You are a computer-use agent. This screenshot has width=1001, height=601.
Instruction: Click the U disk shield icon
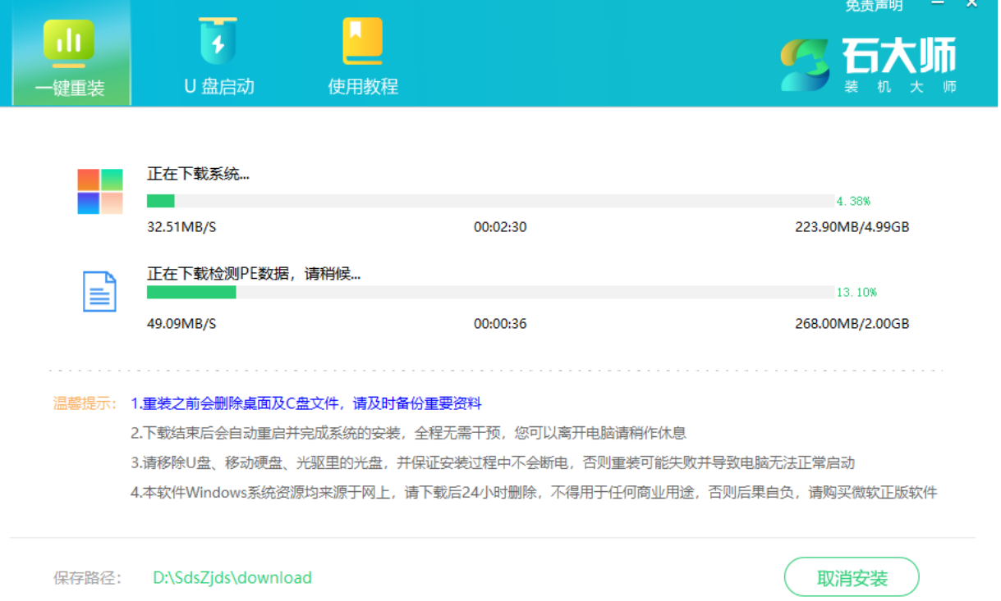[218, 42]
